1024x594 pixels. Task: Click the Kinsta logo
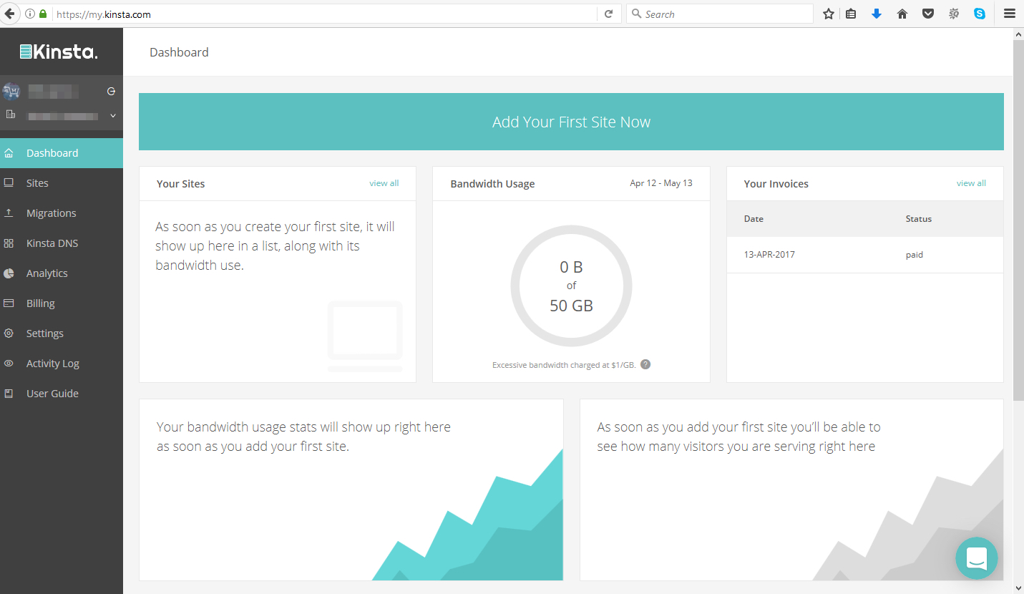click(59, 52)
